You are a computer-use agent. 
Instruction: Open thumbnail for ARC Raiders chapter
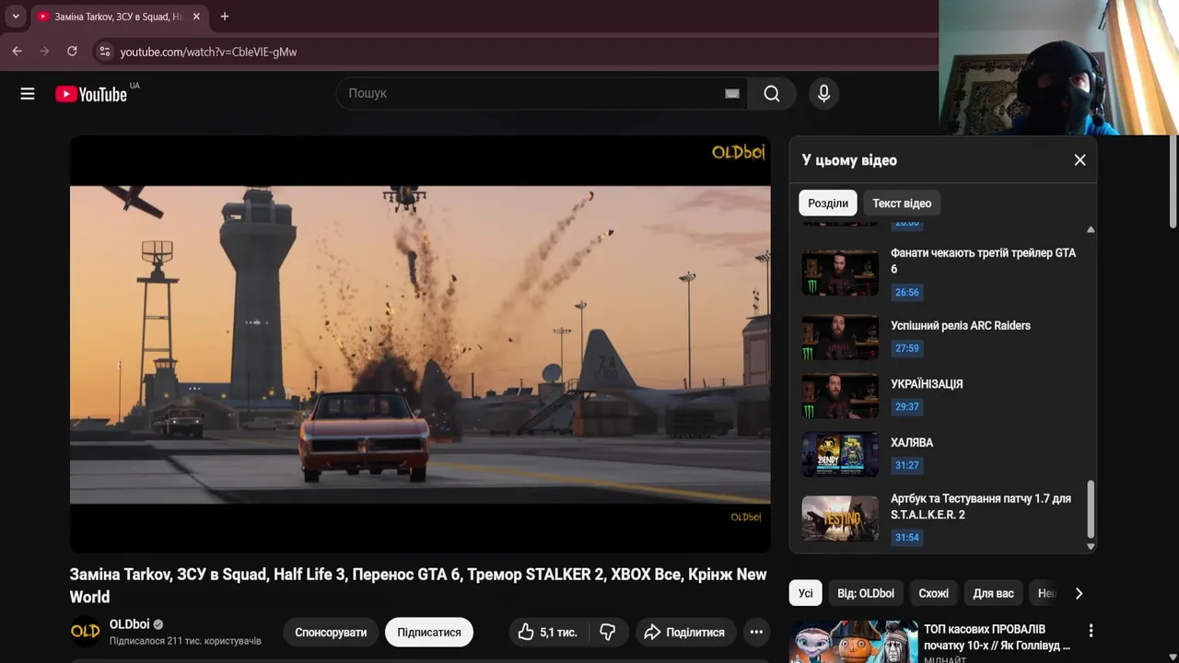840,337
